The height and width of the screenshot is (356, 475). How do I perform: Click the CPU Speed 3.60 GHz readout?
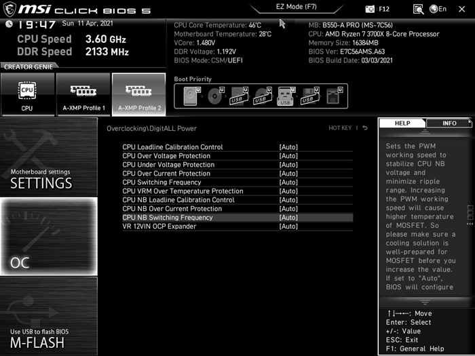(x=71, y=39)
